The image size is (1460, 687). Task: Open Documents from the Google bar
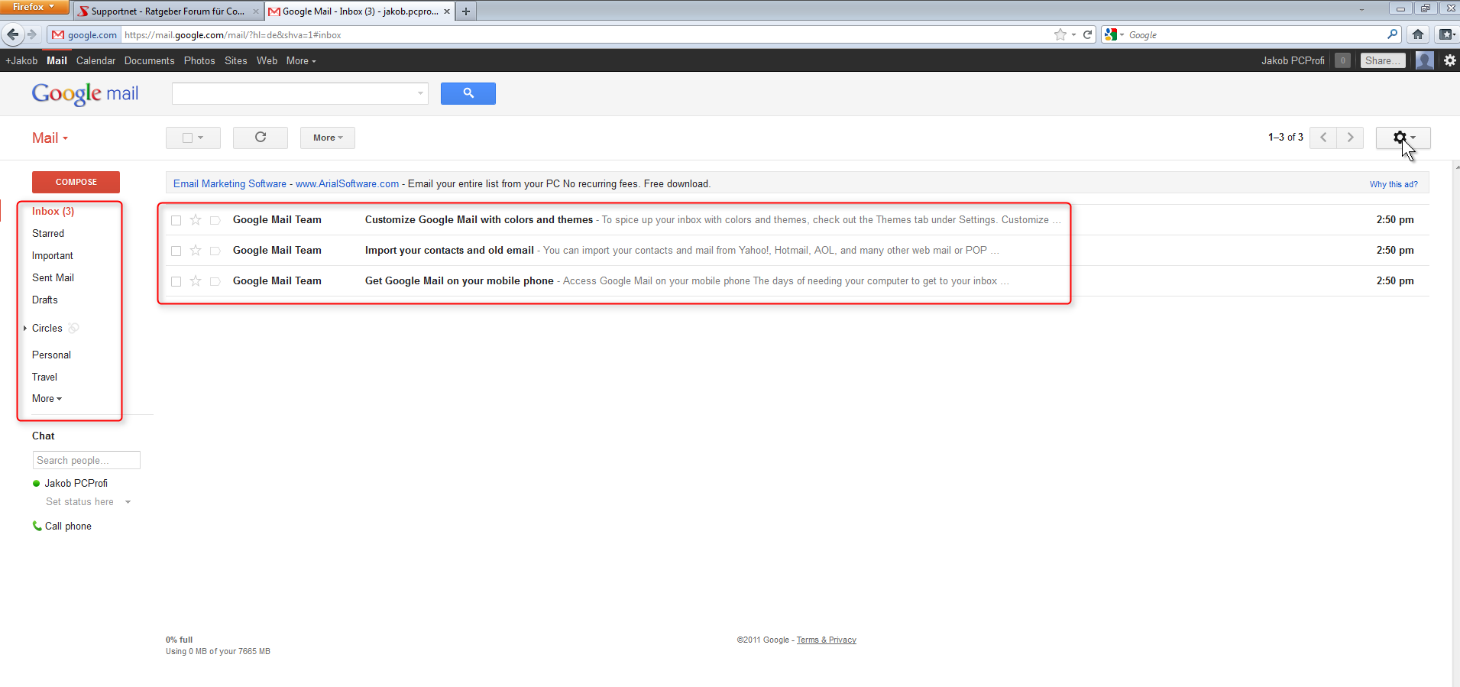click(x=149, y=60)
